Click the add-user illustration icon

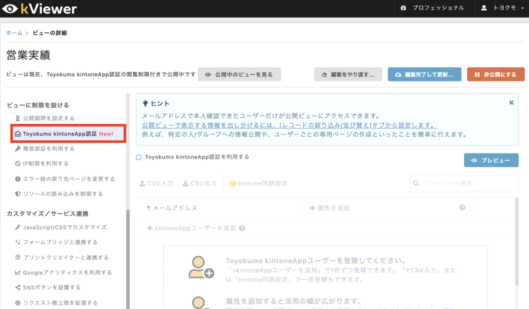[200, 267]
